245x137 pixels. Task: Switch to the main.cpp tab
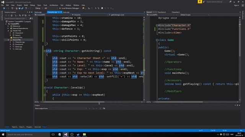(x=66, y=12)
